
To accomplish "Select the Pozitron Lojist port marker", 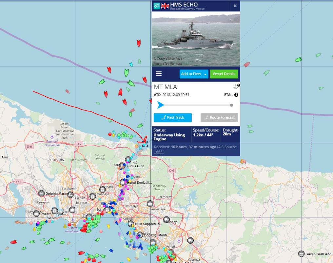I will coord(36,213).
